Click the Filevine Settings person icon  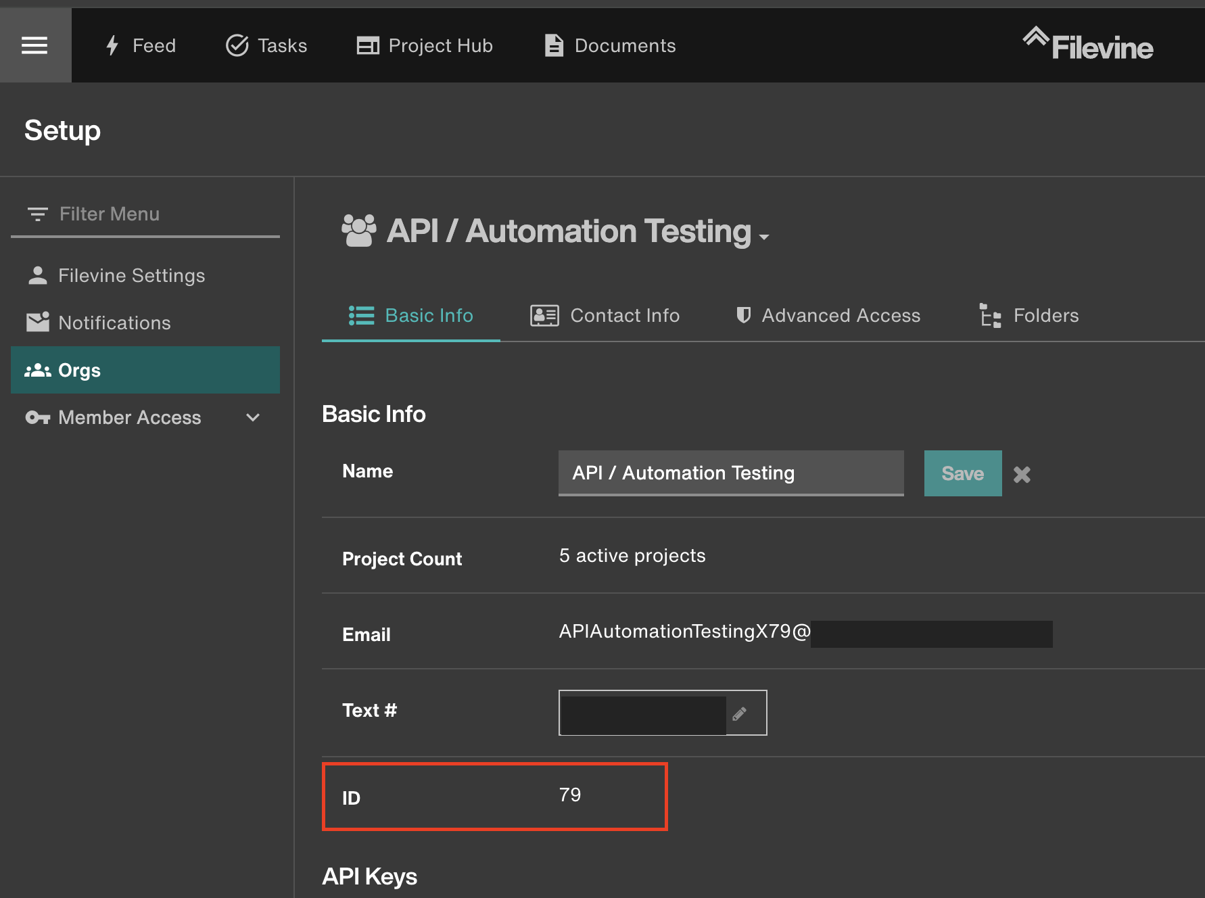[x=38, y=275]
